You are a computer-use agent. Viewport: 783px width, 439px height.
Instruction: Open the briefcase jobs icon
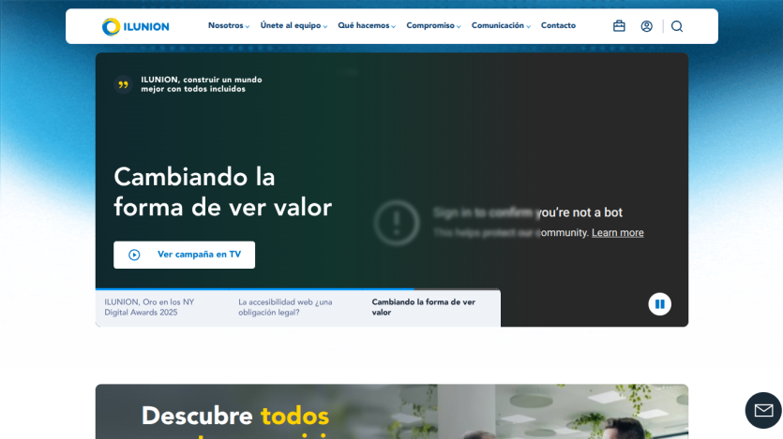coord(619,26)
